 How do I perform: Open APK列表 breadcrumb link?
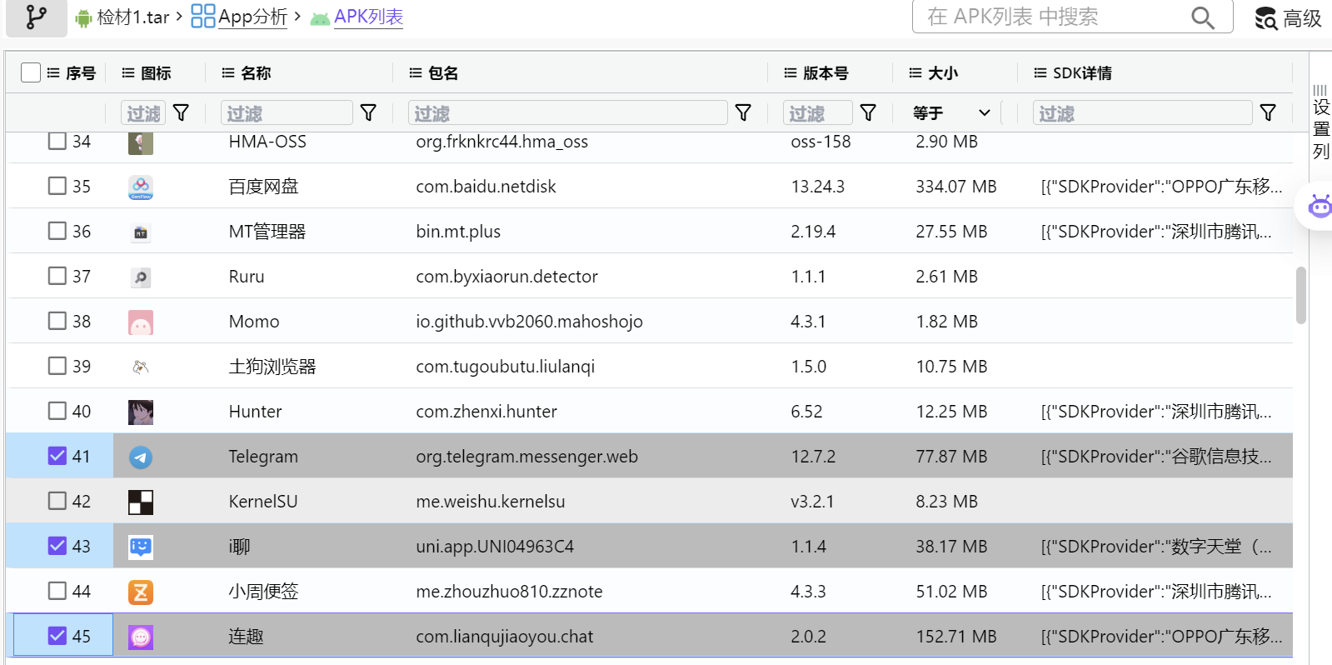[x=368, y=17]
